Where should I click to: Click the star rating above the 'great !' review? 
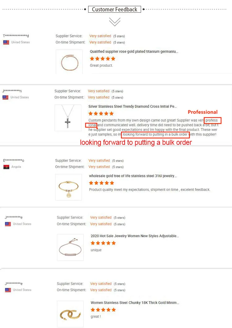point(103,310)
